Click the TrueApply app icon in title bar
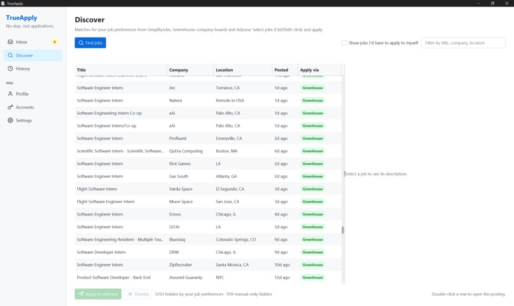 (3, 3)
